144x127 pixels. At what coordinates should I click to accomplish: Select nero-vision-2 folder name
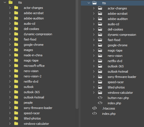point(33,76)
